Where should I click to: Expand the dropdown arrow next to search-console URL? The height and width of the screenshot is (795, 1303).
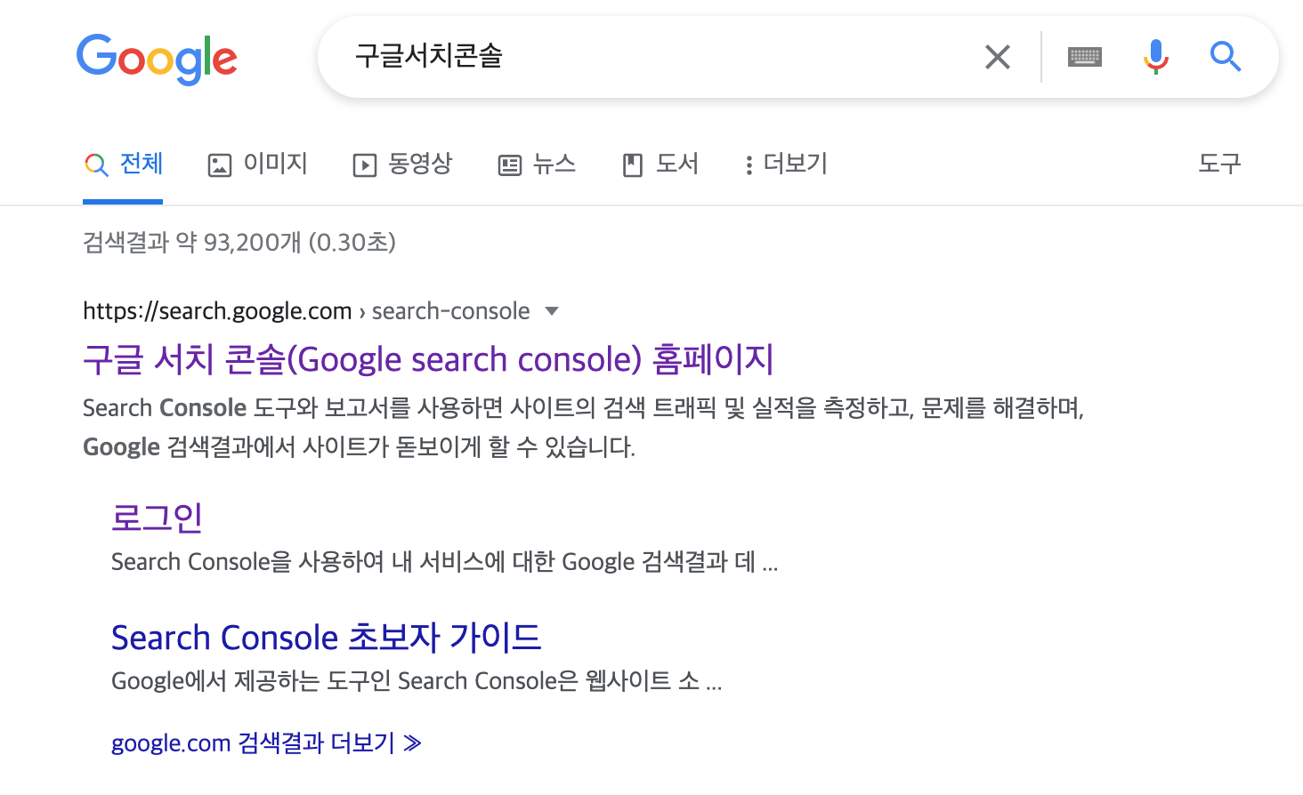click(x=552, y=311)
